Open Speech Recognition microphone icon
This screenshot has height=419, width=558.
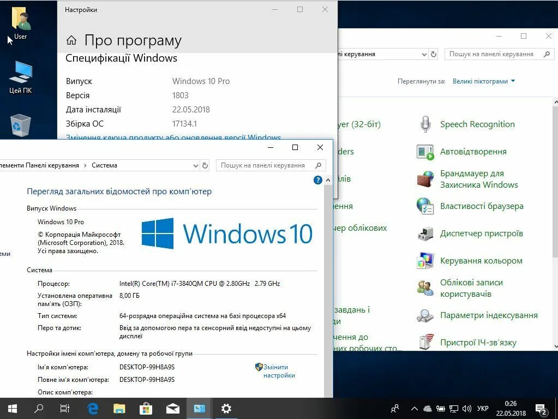[x=425, y=124]
